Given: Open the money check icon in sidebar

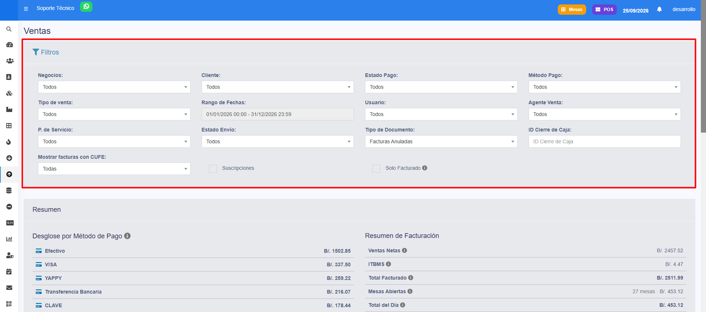Looking at the screenshot, I should [10, 223].
